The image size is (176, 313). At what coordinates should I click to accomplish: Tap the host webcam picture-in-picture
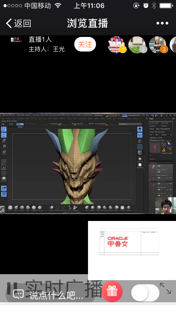click(165, 206)
